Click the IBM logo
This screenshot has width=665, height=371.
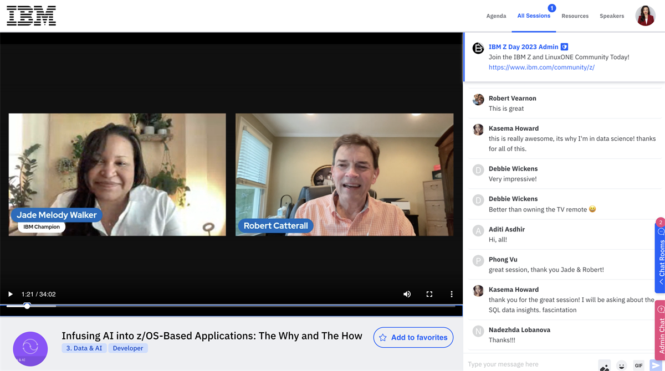[x=31, y=16]
